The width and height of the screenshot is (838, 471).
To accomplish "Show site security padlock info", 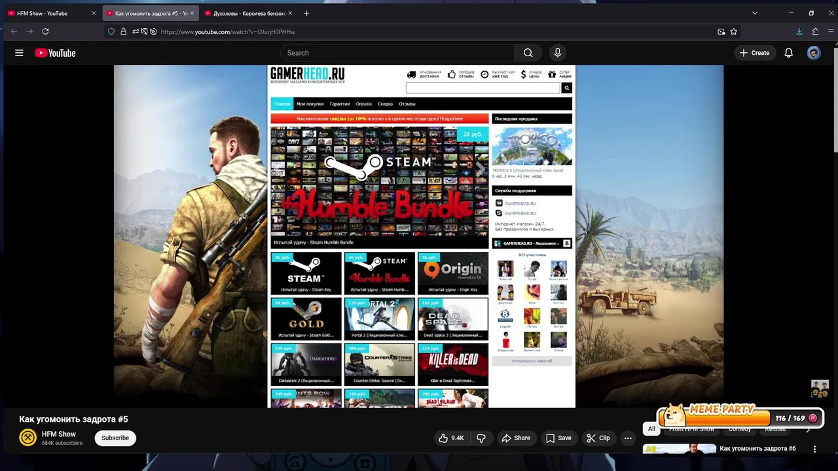I will [x=123, y=31].
